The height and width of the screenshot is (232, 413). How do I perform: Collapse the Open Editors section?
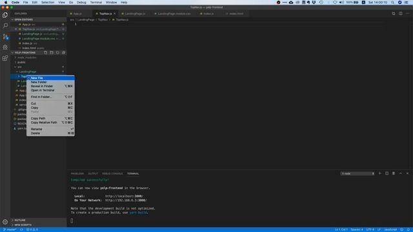point(39,20)
